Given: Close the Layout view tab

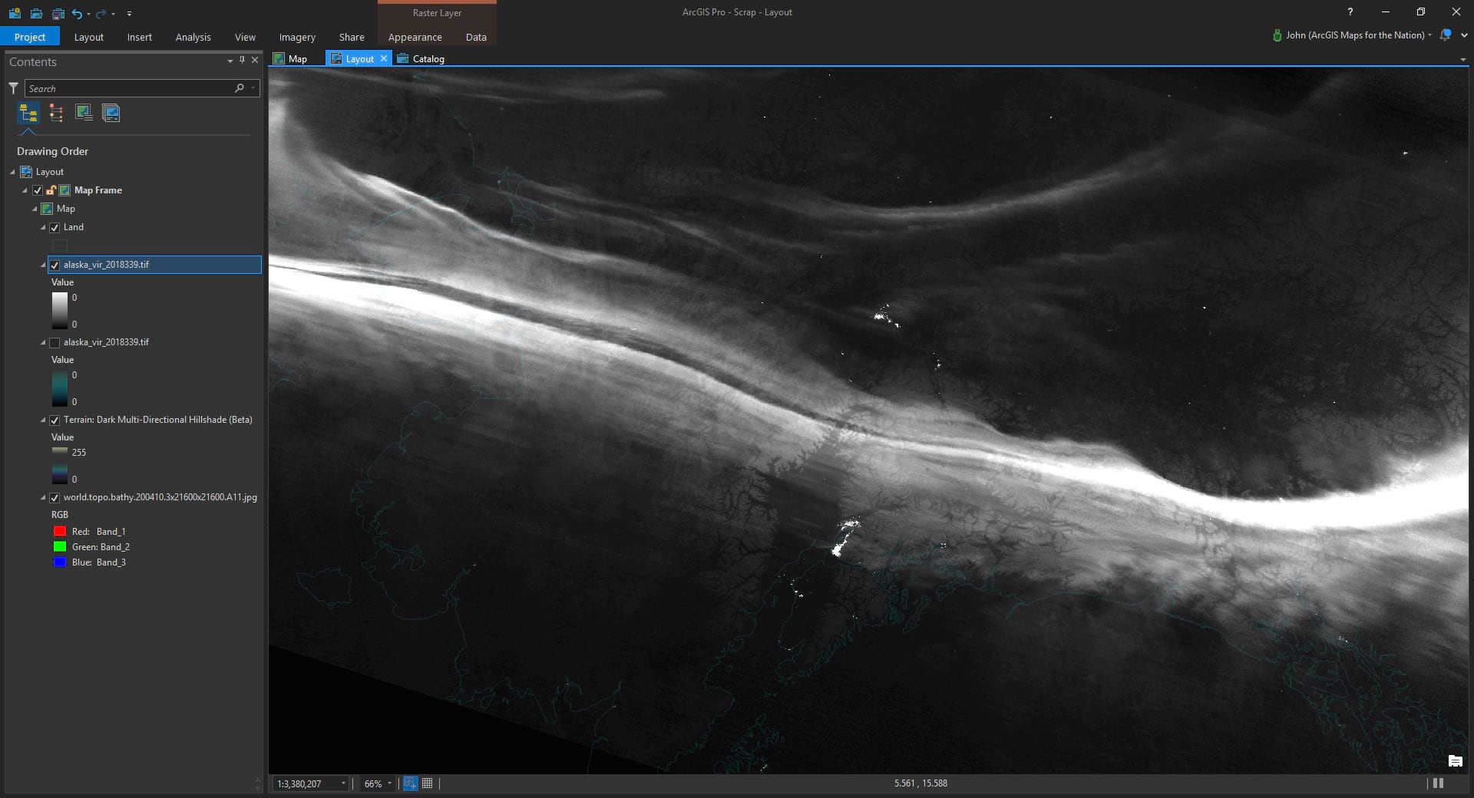Looking at the screenshot, I should coord(384,58).
